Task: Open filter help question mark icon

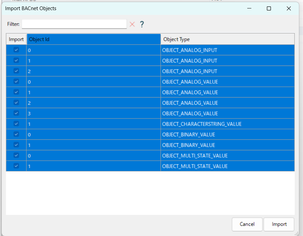Action: [x=142, y=24]
